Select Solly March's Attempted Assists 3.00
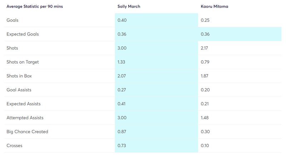Screen dimensions: 286x156 tap(122, 118)
